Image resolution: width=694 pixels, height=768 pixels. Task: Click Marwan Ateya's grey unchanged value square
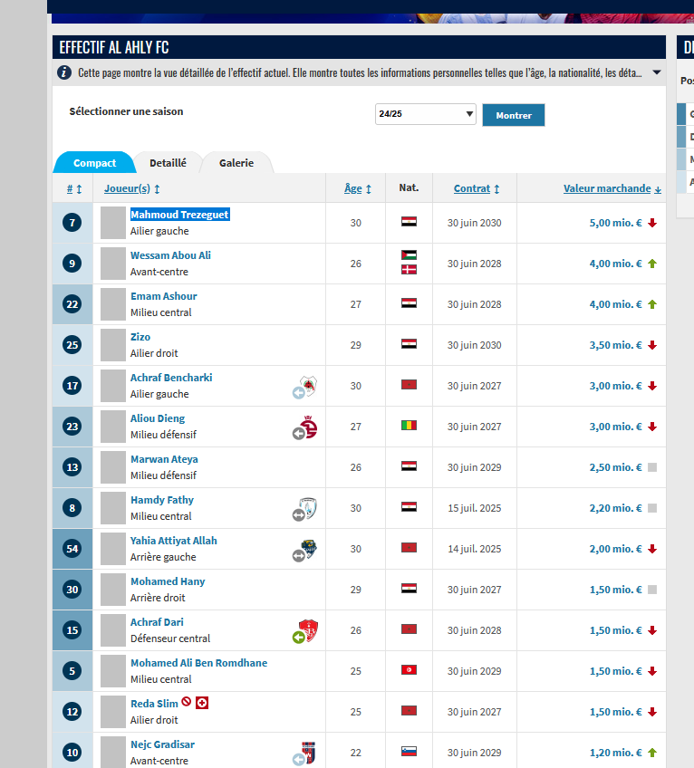click(x=651, y=467)
